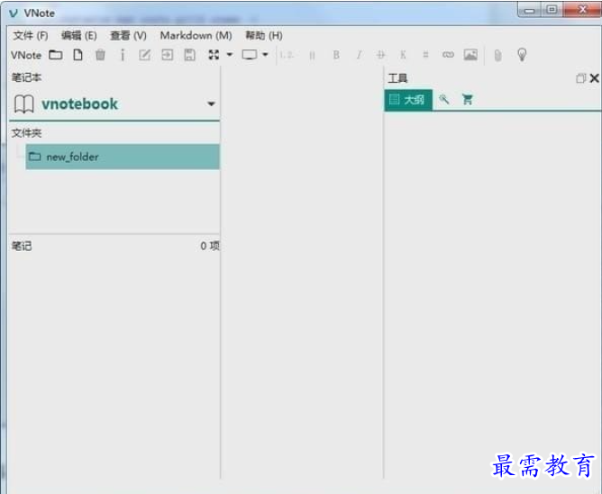Click the 0 项 item count

tap(210, 246)
